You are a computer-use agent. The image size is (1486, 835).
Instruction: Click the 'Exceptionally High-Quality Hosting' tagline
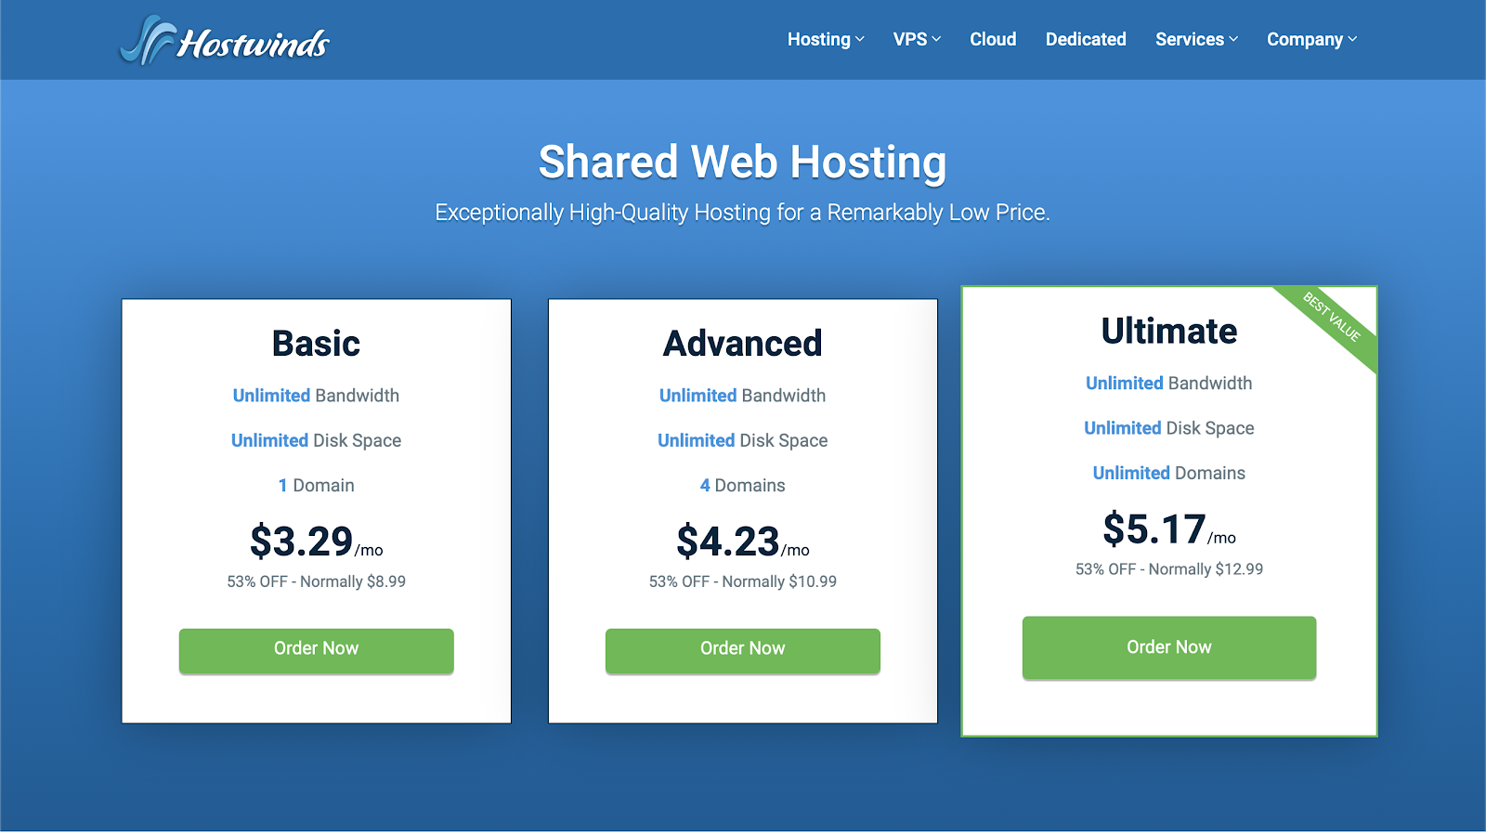742,213
